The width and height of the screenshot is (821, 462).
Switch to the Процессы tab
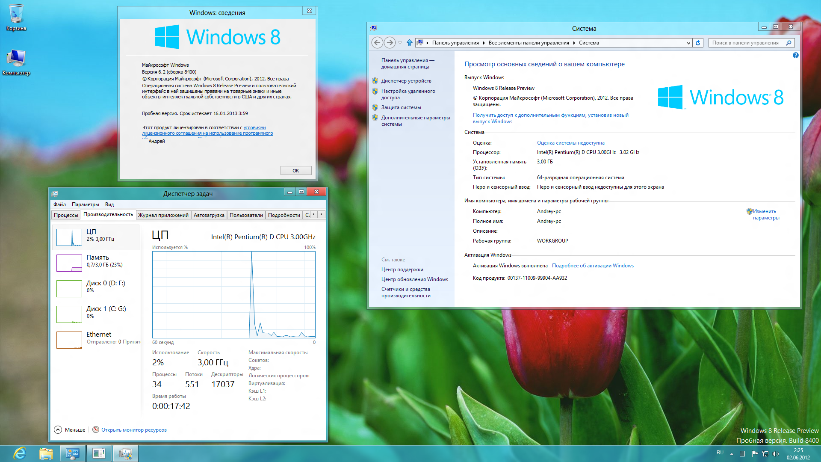[x=66, y=215]
